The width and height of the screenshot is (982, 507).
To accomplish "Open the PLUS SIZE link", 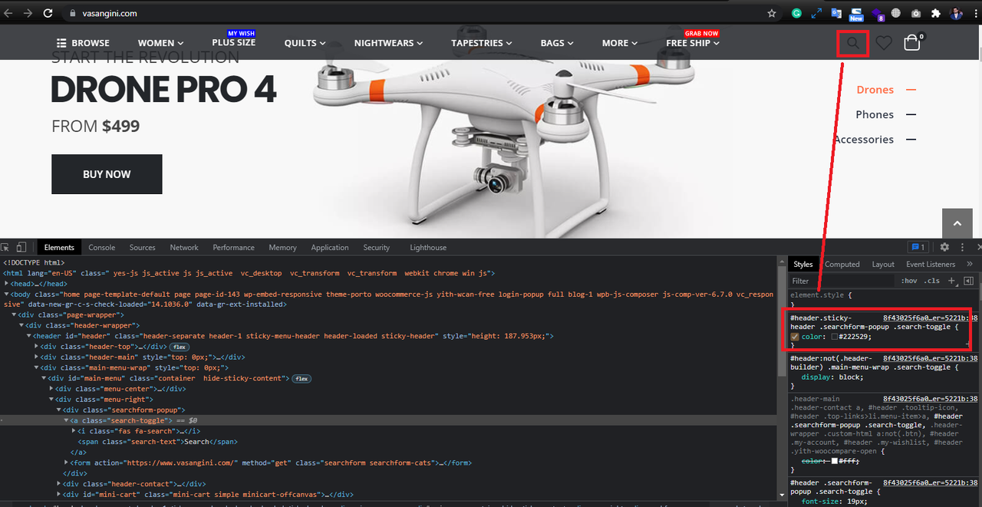I will [234, 42].
